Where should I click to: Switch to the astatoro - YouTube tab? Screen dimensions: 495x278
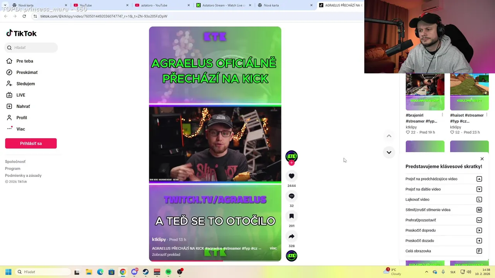point(162,5)
